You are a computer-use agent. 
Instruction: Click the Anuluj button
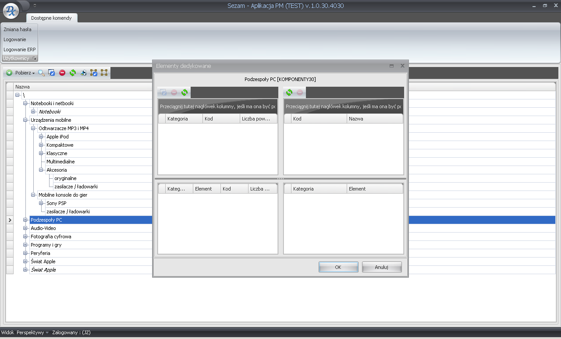(x=382, y=267)
